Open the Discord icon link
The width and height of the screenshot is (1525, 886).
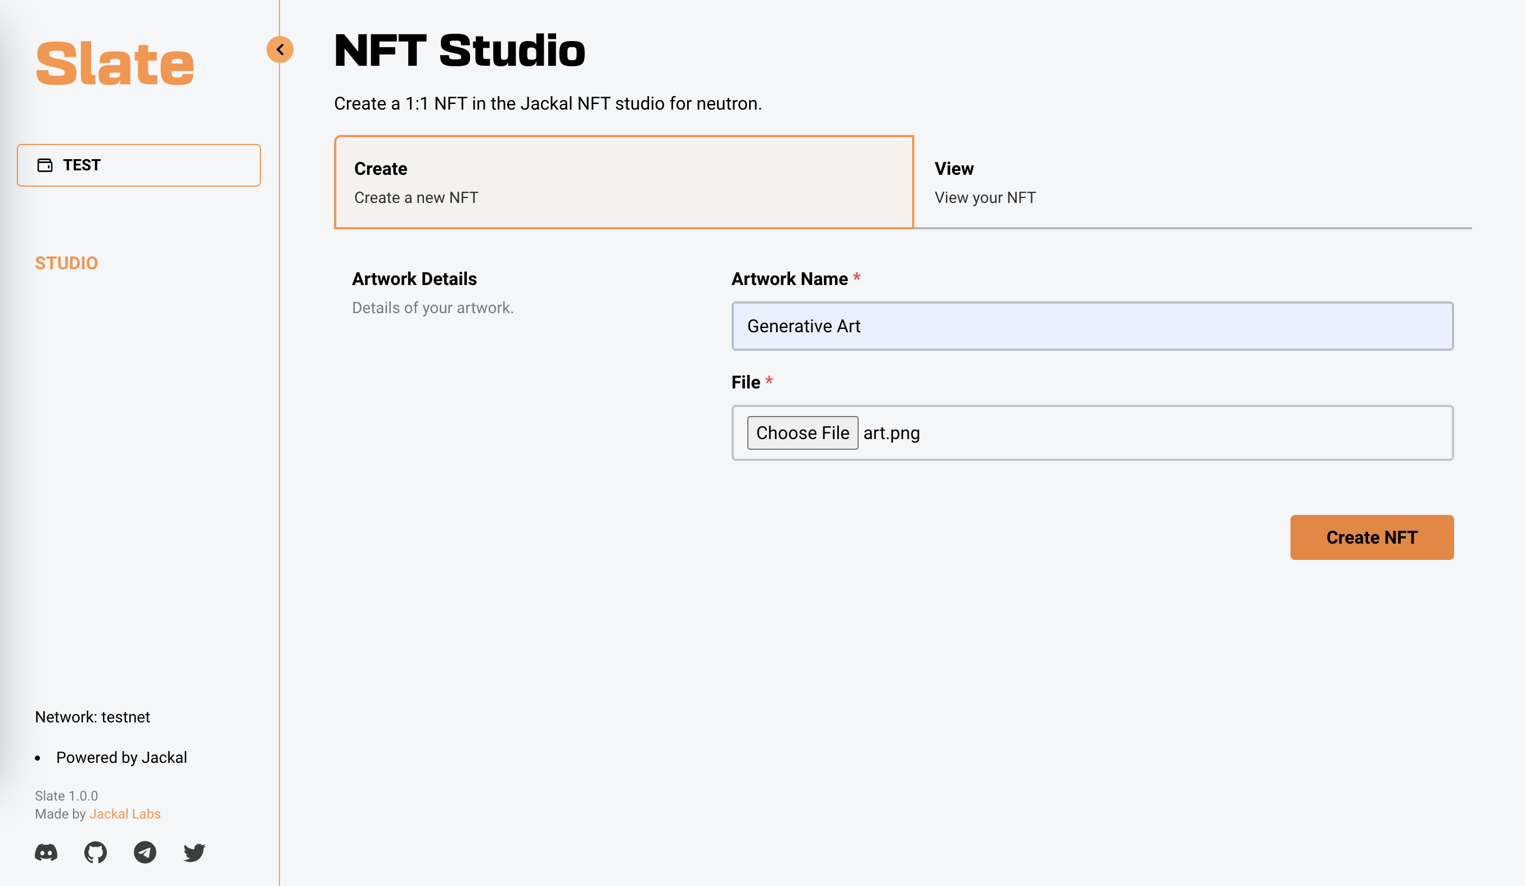(x=46, y=852)
